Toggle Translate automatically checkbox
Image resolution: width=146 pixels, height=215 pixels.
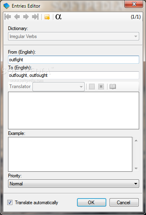pos(10,203)
